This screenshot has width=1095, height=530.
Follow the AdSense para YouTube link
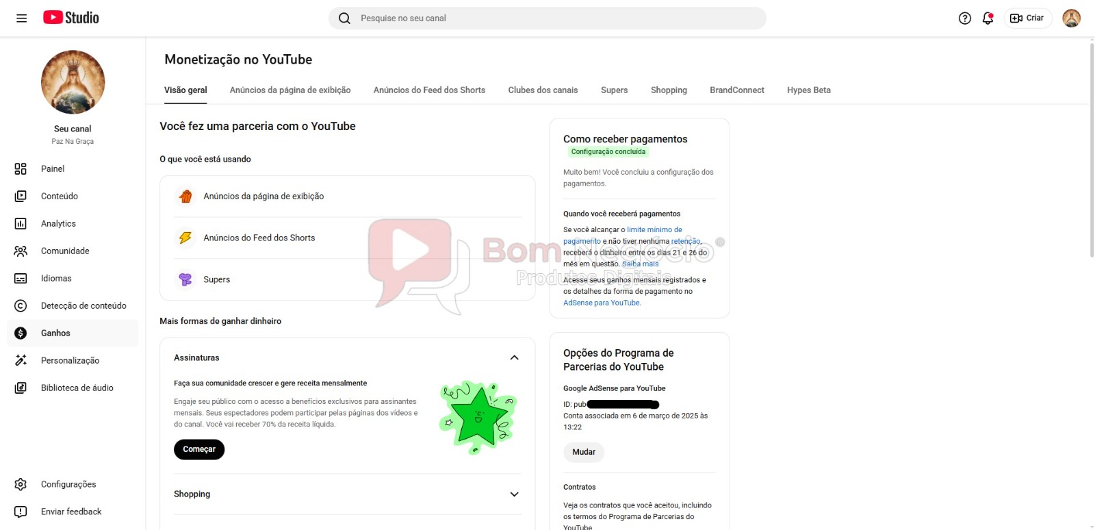(601, 303)
